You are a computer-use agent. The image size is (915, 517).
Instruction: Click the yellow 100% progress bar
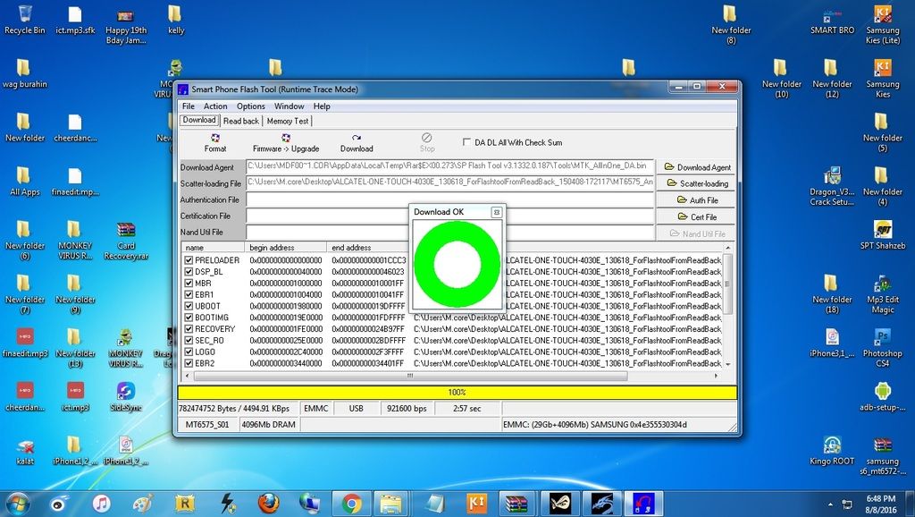pos(457,392)
